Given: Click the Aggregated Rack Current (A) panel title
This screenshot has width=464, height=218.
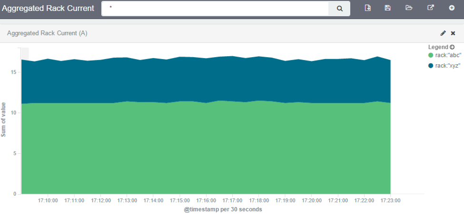Looking at the screenshot, I should tap(47, 33).
